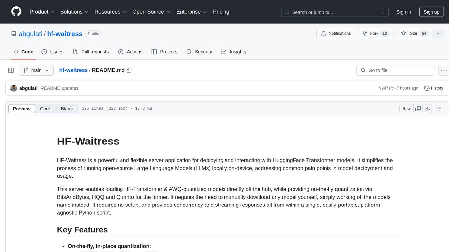Open the star lists dropdown arrow
This screenshot has height=252, width=449.
click(438, 34)
